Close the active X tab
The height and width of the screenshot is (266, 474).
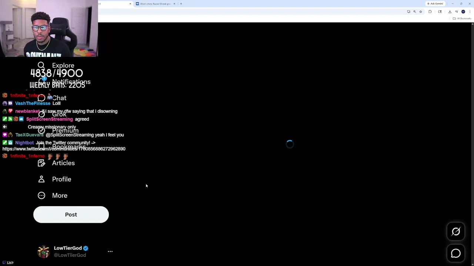click(x=130, y=4)
